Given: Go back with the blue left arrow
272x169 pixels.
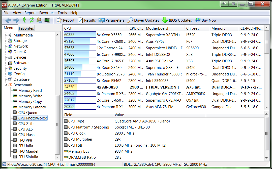Looking at the screenshot, I should (x=8, y=20).
